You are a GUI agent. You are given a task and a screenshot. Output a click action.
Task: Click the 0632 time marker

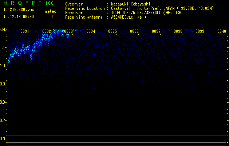coord(47,31)
